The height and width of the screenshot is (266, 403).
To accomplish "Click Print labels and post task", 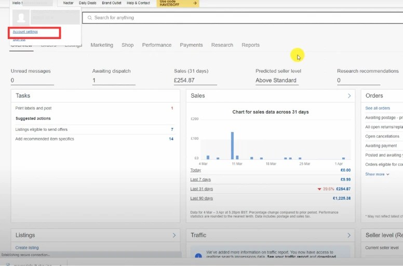I will point(33,108).
